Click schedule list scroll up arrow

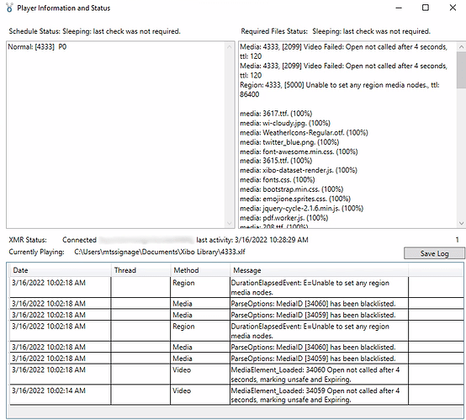(x=229, y=46)
